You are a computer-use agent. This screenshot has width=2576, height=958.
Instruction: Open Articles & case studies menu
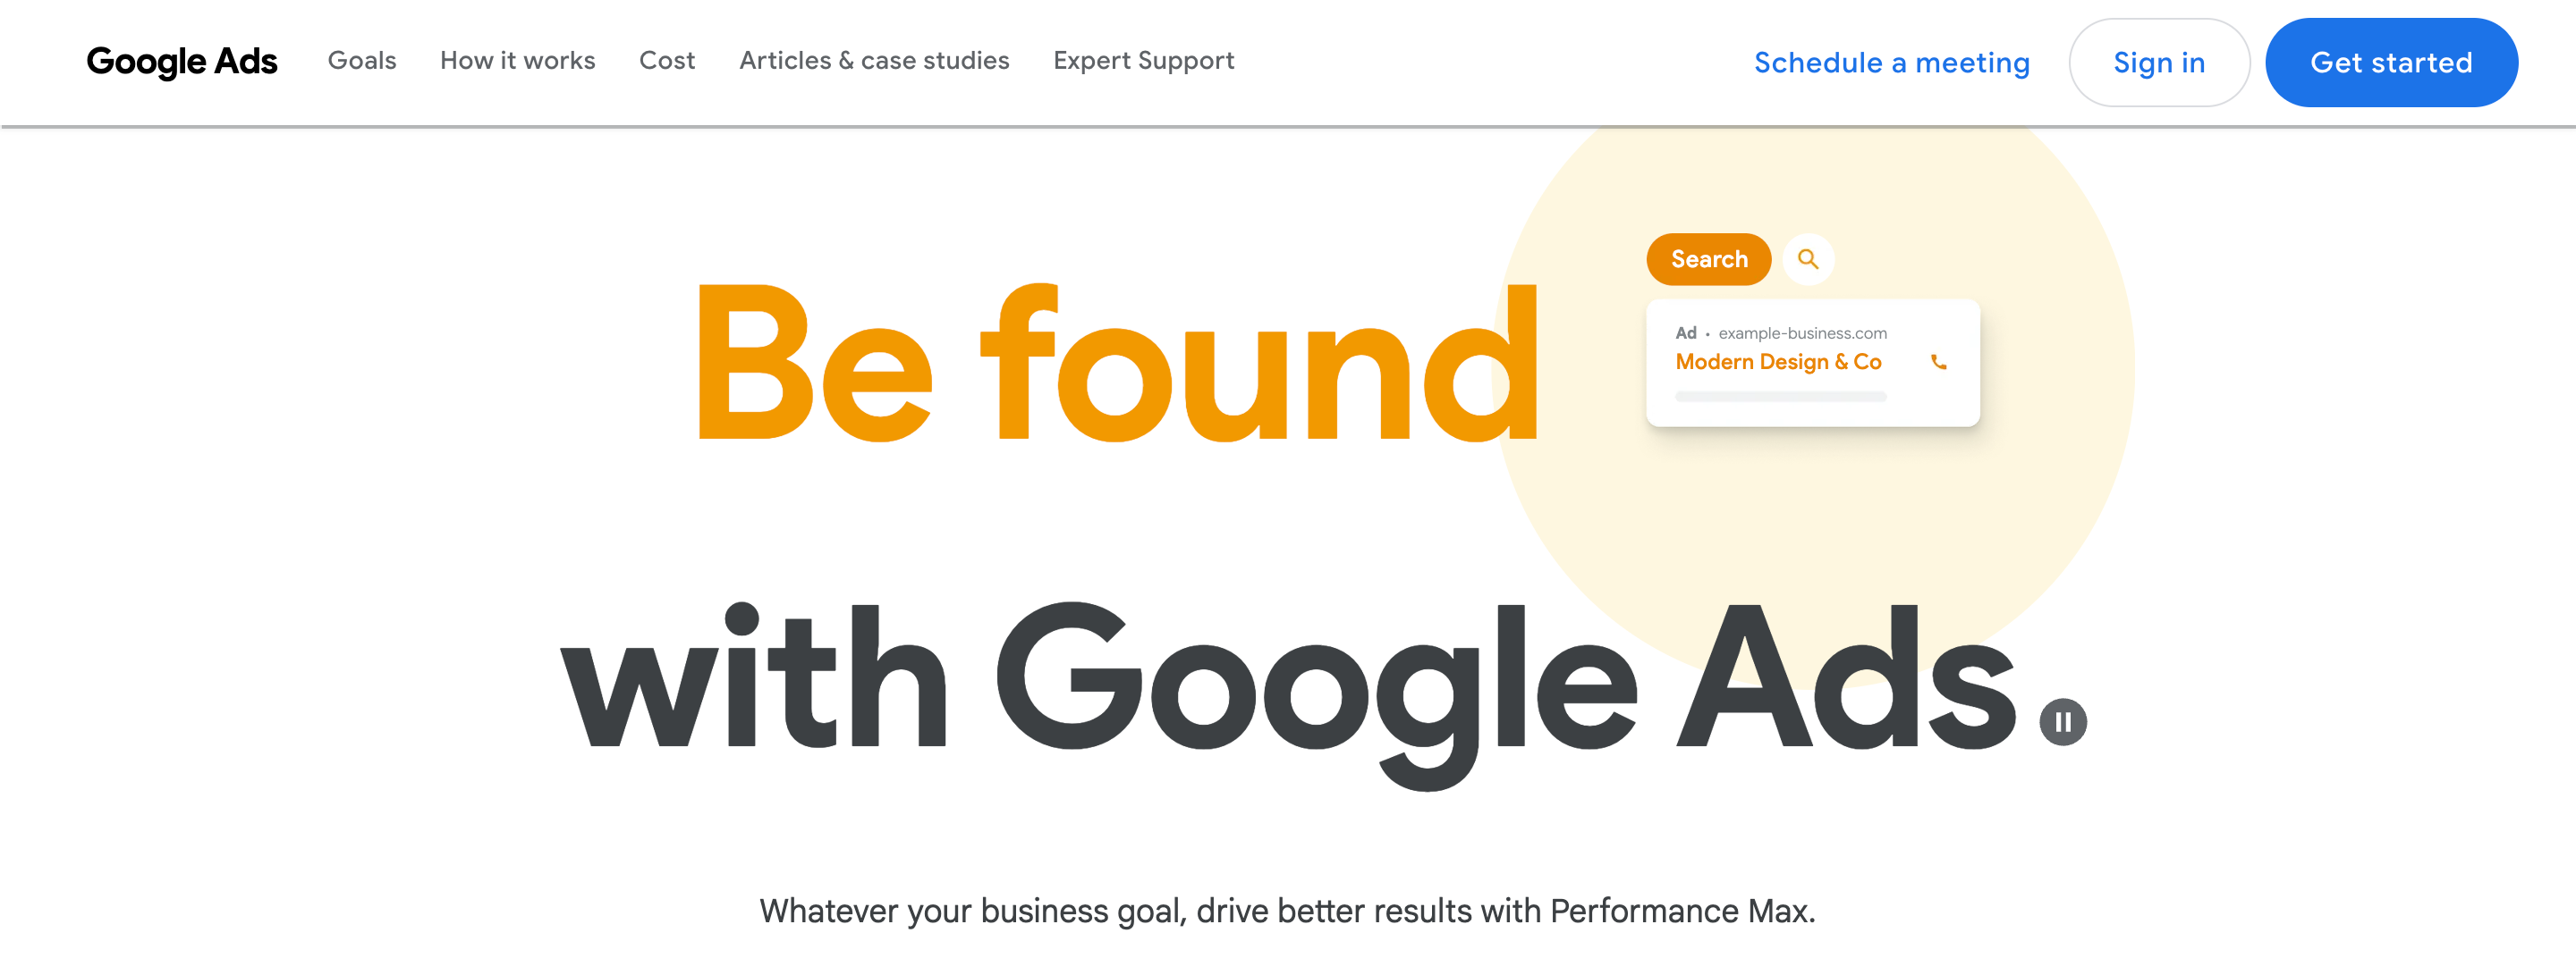click(874, 61)
